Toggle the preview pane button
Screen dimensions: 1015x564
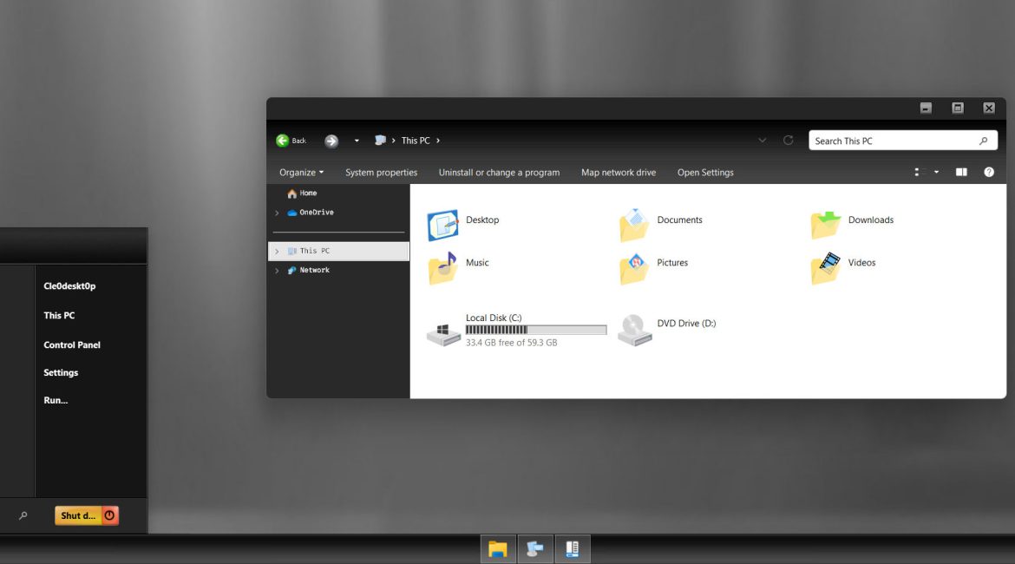pos(961,173)
